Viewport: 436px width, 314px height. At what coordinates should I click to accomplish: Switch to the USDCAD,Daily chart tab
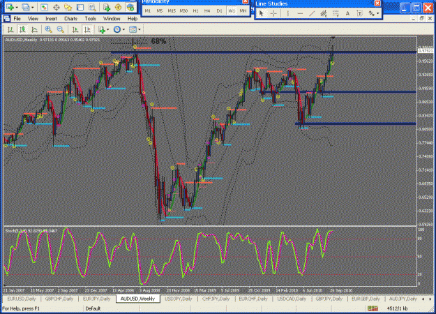pyautogui.click(x=292, y=299)
